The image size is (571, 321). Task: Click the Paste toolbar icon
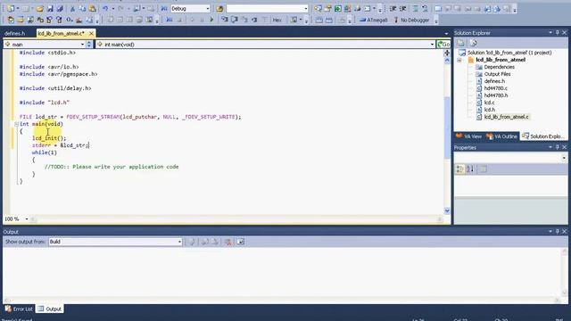[x=93, y=8]
